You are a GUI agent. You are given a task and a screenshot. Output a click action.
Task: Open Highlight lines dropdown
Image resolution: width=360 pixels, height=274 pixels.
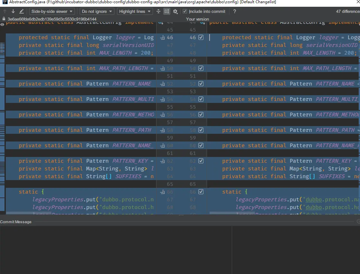coord(135,11)
